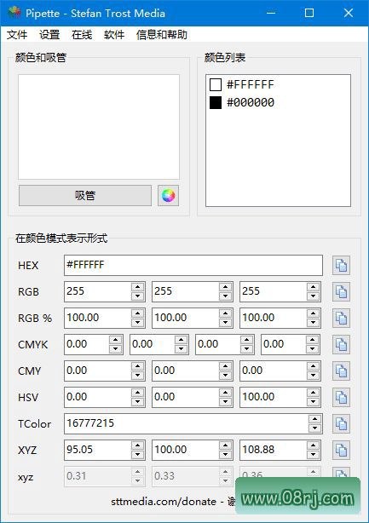This screenshot has width=369, height=523.
Task: Click the 吸管 pipette button
Action: click(85, 195)
